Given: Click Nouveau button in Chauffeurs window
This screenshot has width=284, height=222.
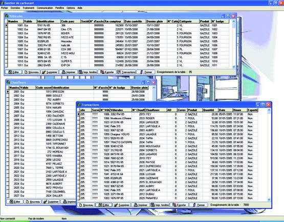Looking at the screenshot, I should click(33, 202).
